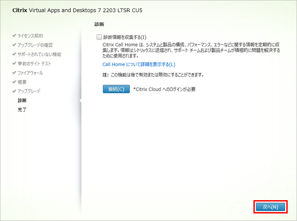Click the Citrix Virtual Apps and Desktops title

point(77,10)
